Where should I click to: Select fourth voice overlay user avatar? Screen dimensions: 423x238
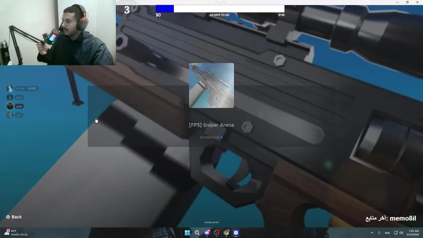10,115
